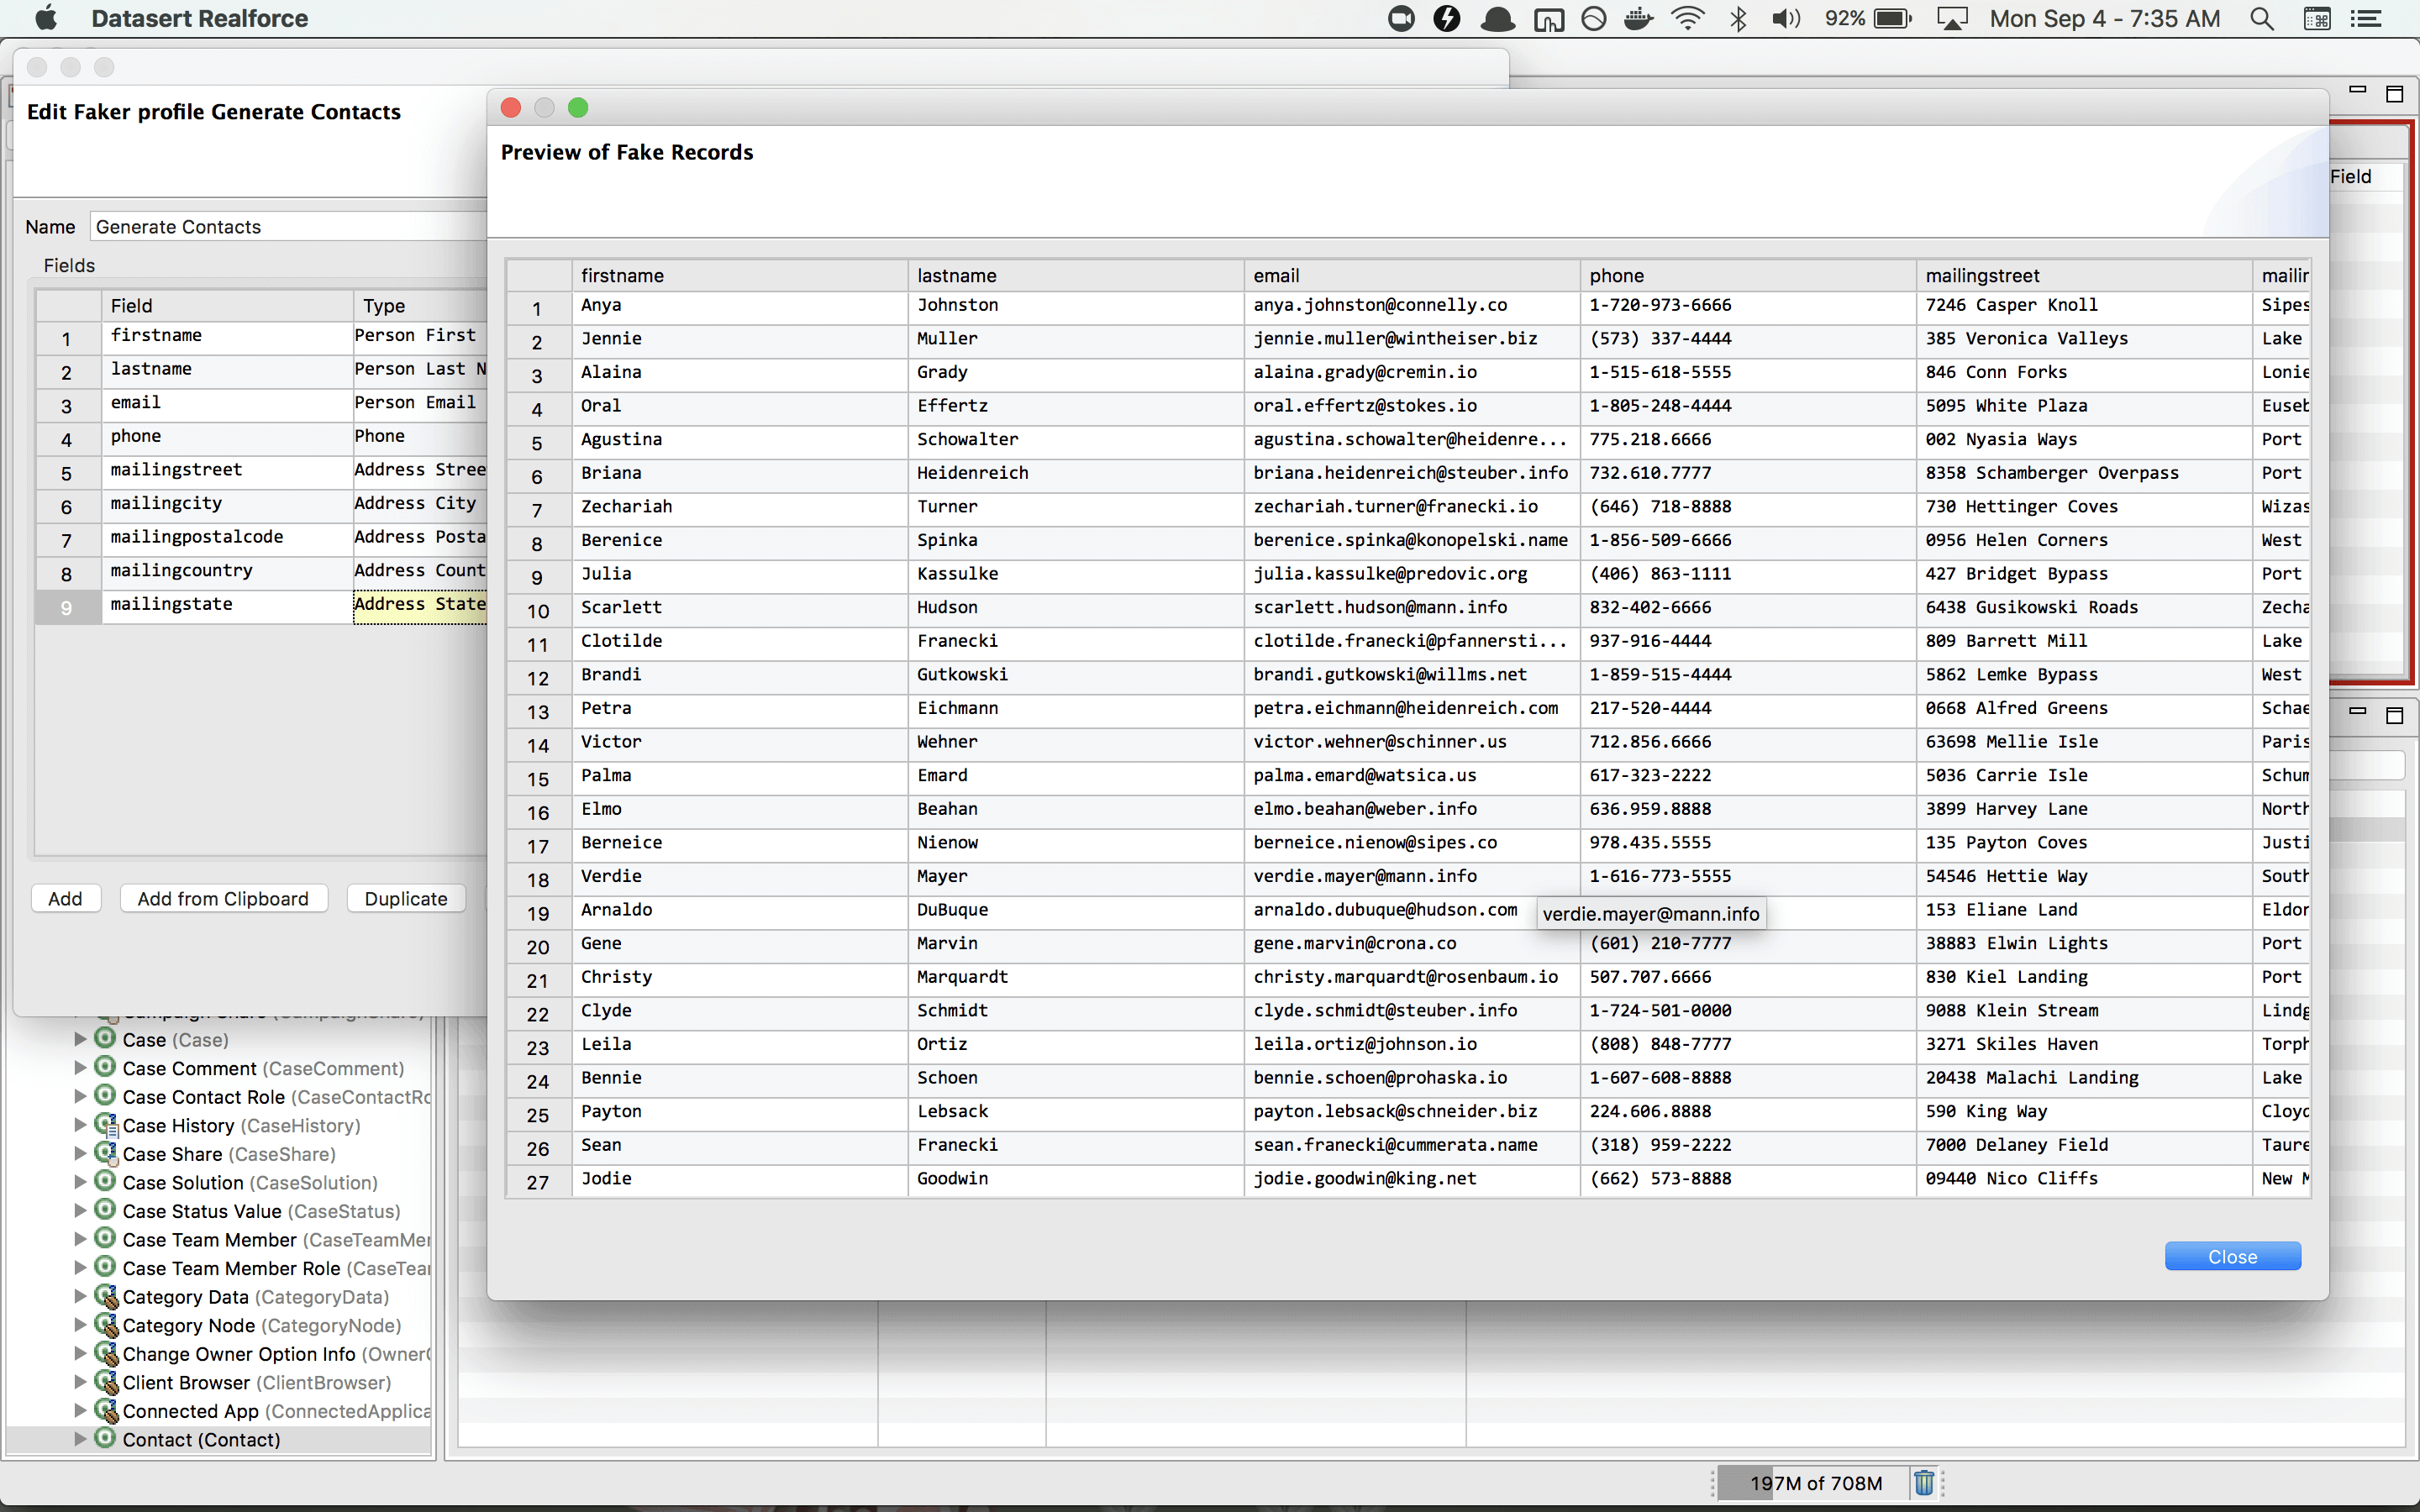2420x1512 pixels.
Task: Open the Apple menu
Action: coord(46,19)
